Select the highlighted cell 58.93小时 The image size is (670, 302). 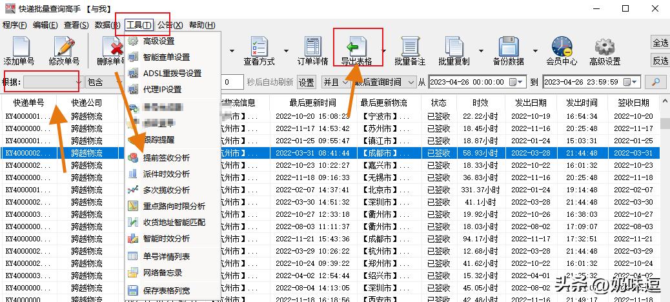(x=481, y=153)
